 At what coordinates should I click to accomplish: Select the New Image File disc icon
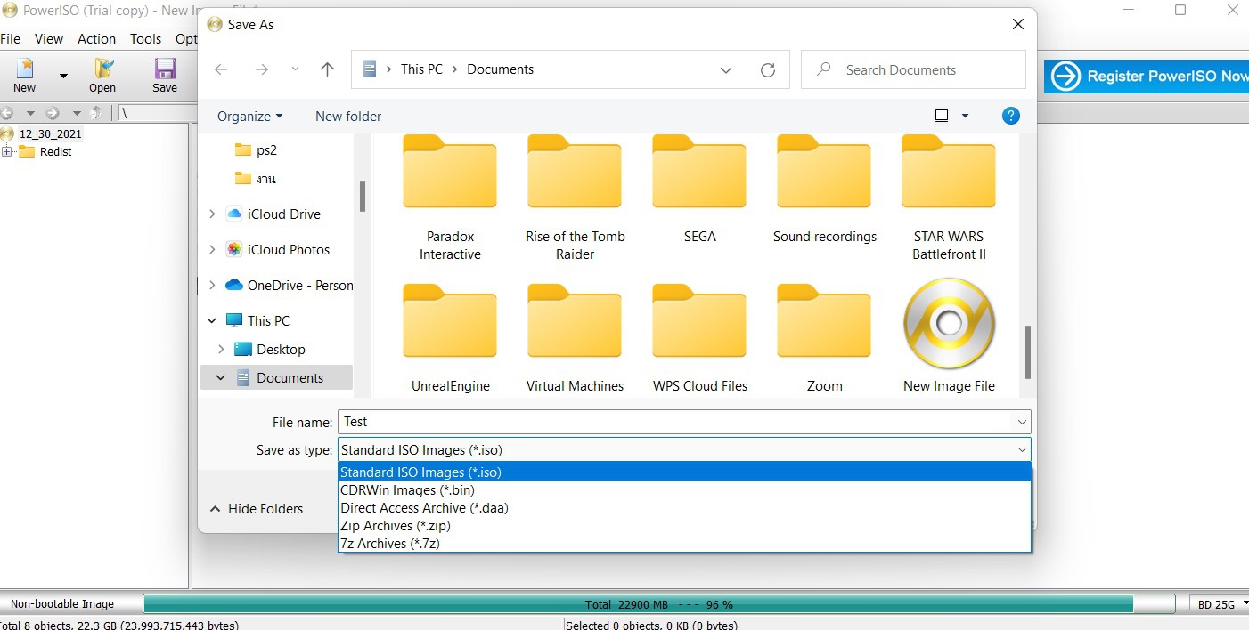tap(949, 324)
